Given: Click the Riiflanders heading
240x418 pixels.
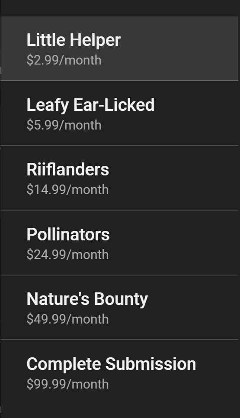Looking at the screenshot, I should pyautogui.click(x=68, y=169).
